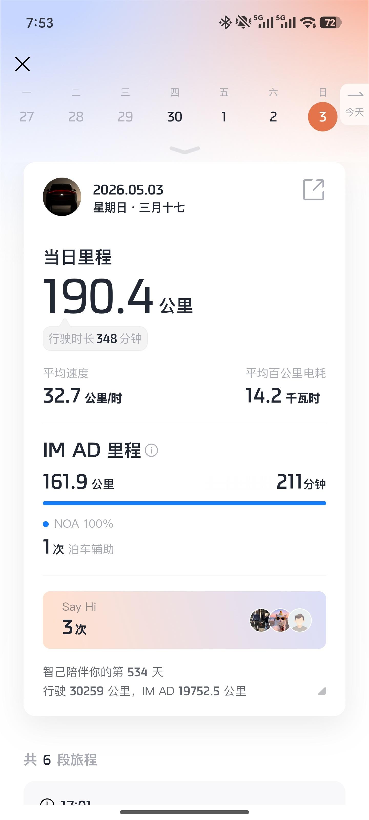Expand the calendar with the down chevron

[x=185, y=149]
